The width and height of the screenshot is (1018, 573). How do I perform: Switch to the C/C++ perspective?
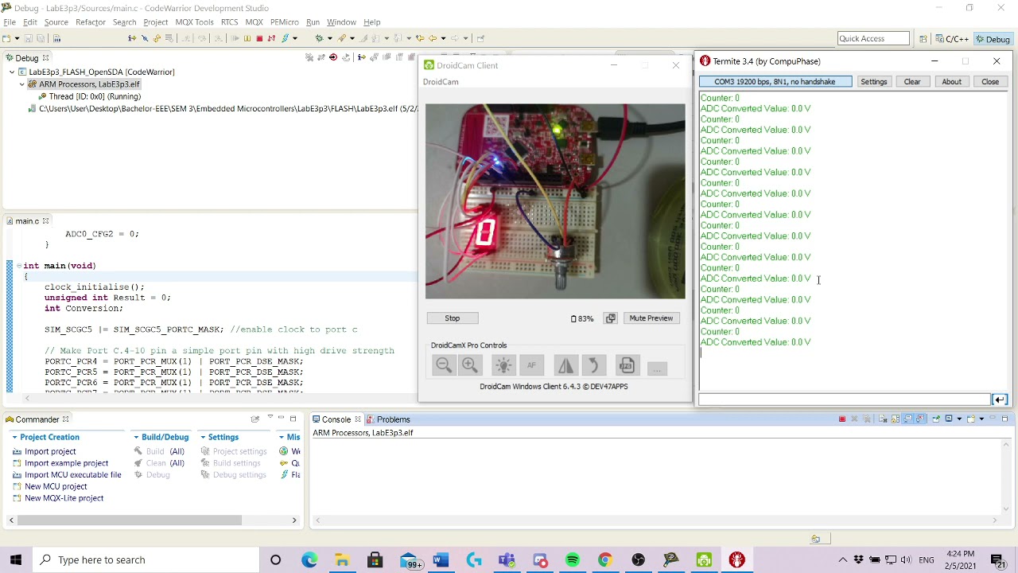pyautogui.click(x=952, y=39)
